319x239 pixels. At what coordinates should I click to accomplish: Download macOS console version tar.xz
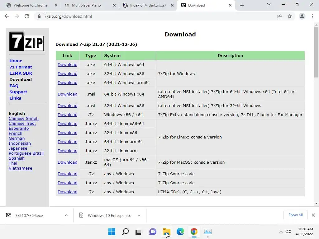click(x=67, y=162)
